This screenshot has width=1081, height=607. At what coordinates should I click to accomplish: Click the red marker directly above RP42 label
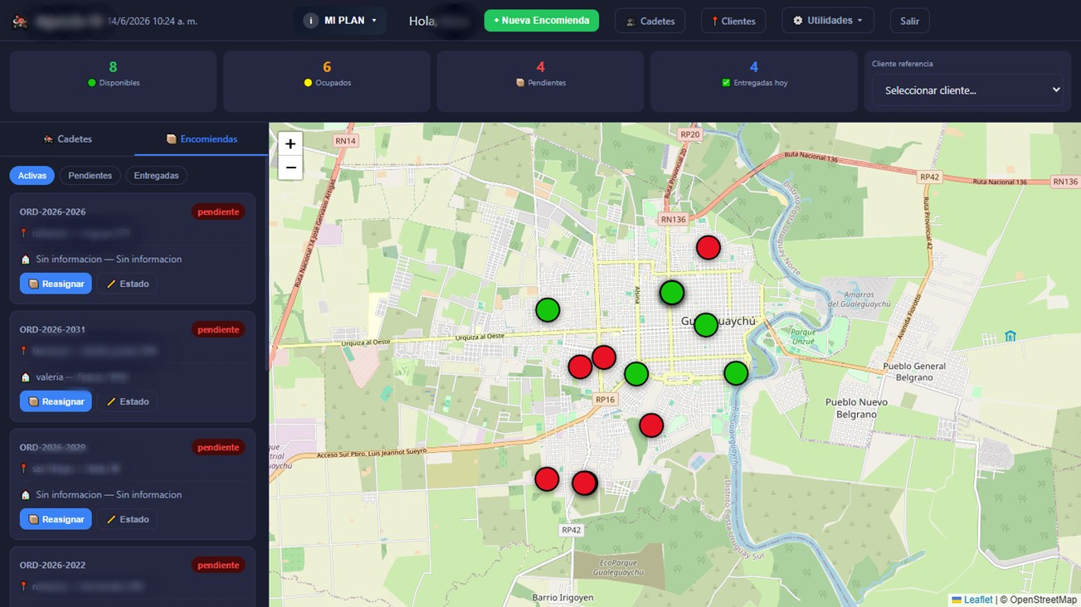click(x=585, y=483)
